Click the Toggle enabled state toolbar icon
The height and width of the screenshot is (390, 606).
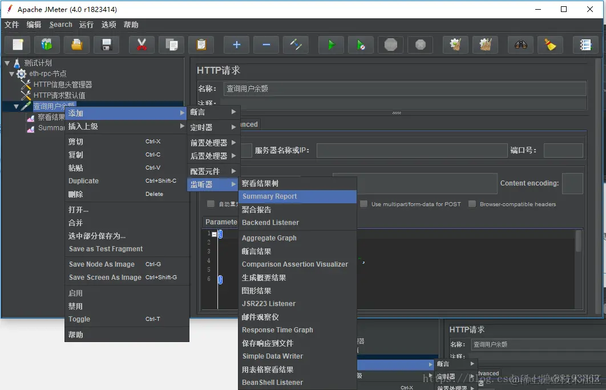pyautogui.click(x=296, y=45)
